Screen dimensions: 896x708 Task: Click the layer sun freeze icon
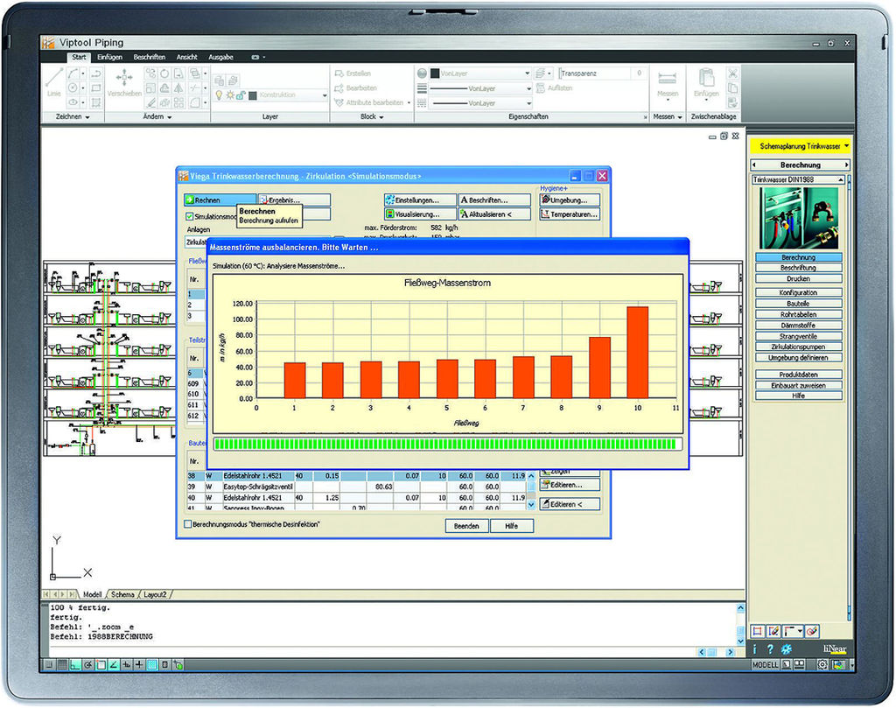coord(230,95)
